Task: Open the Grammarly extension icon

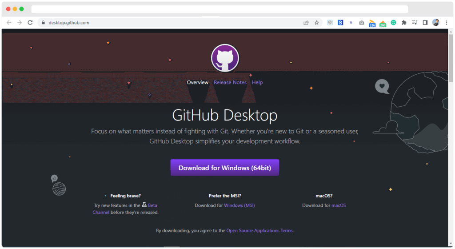Action: coord(394,23)
